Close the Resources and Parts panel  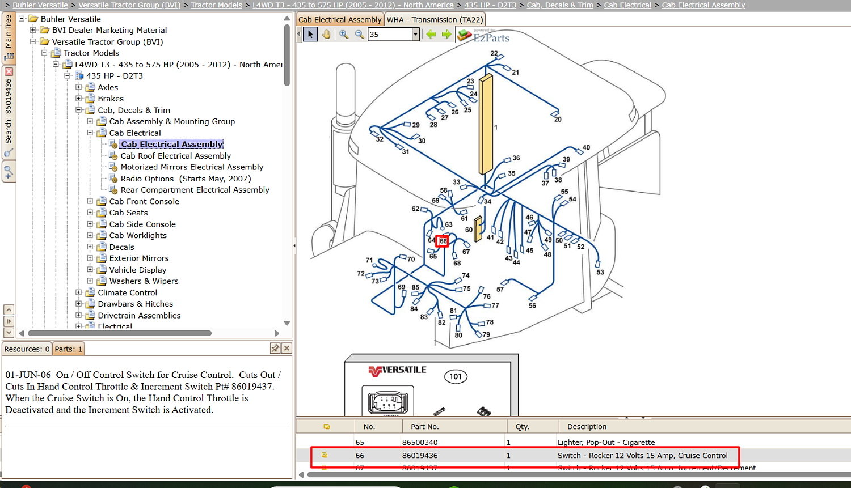point(287,348)
